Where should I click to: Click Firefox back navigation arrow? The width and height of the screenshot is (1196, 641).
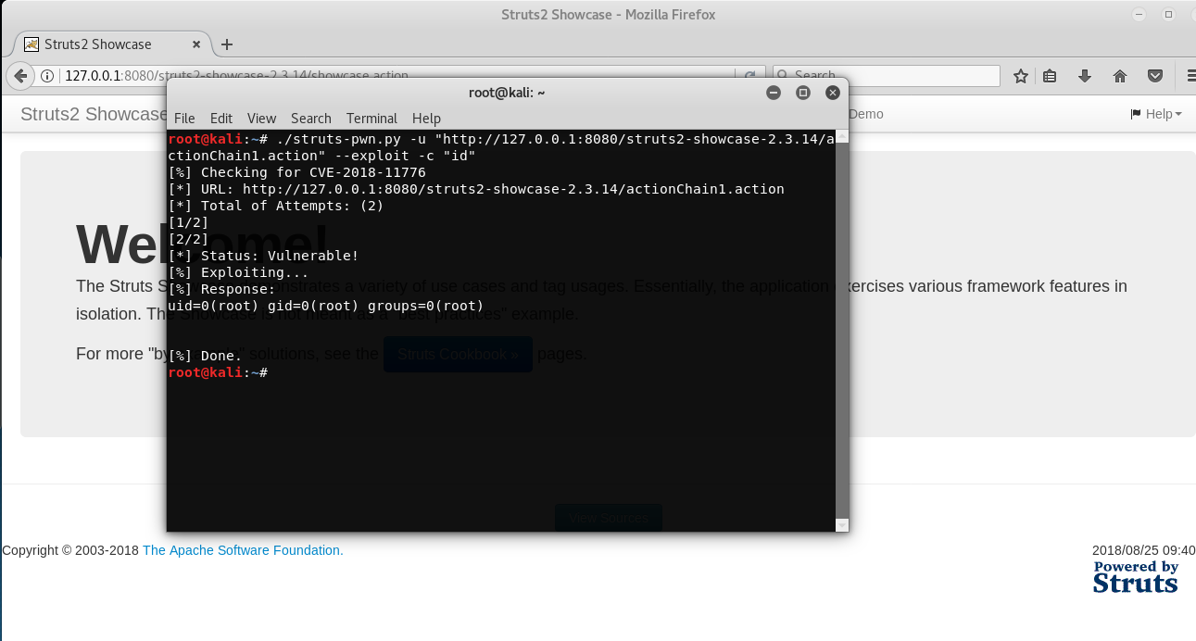click(19, 75)
